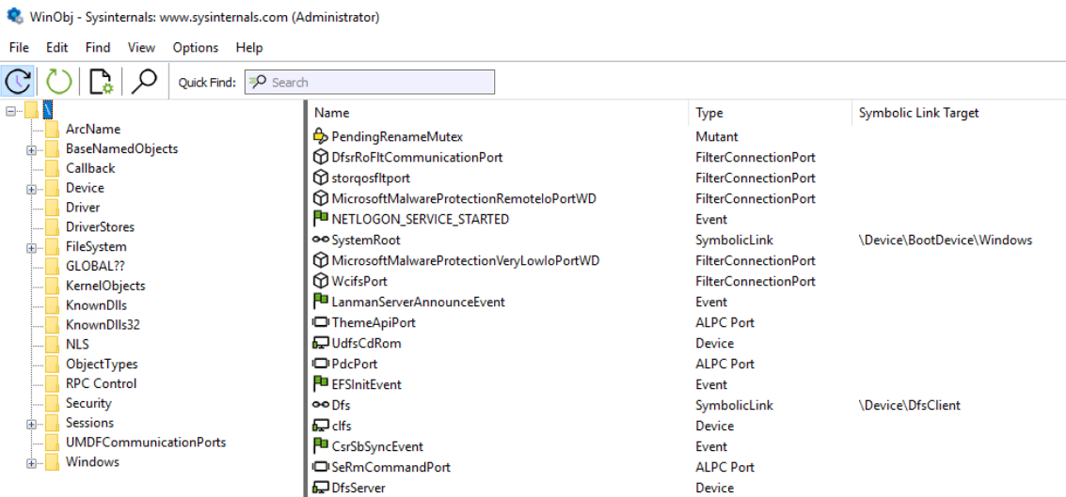Image resolution: width=1066 pixels, height=497 pixels.
Task: Click the Mutant type cell
Action: pyautogui.click(x=717, y=136)
